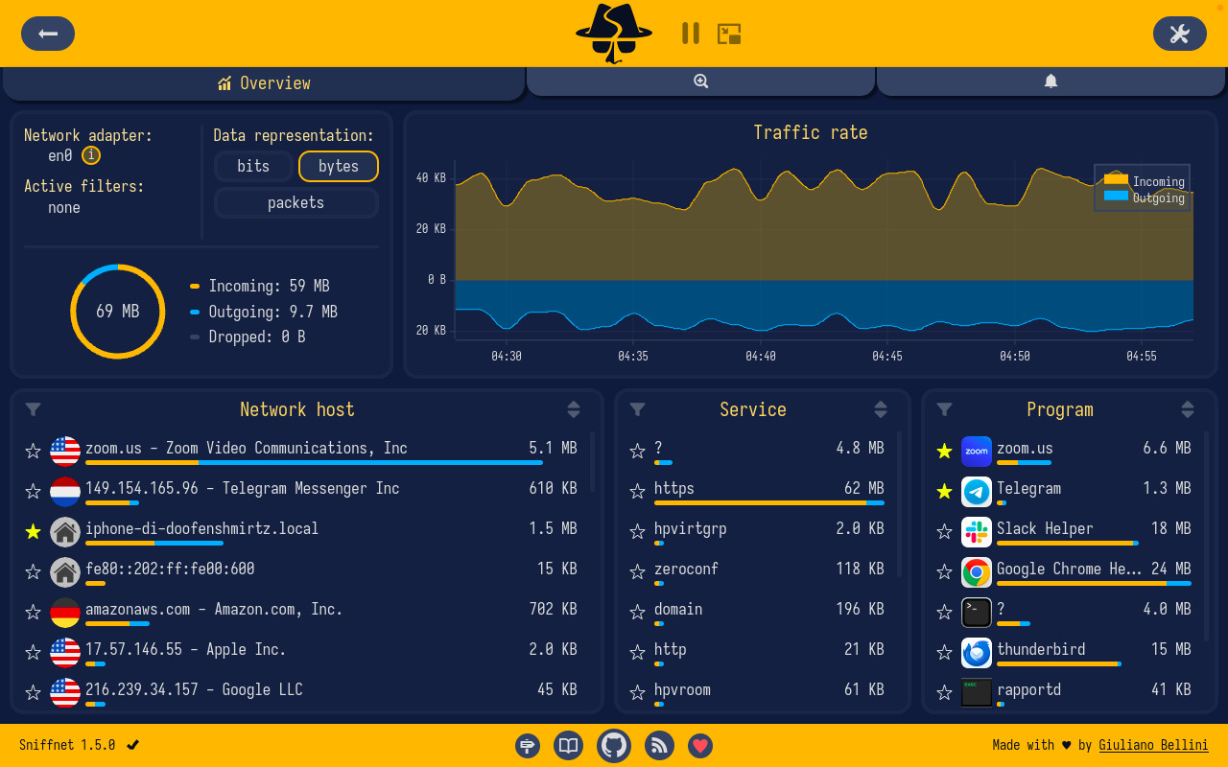1228x767 pixels.
Task: Click the info icon beside en0 adapter
Action: pos(91,155)
